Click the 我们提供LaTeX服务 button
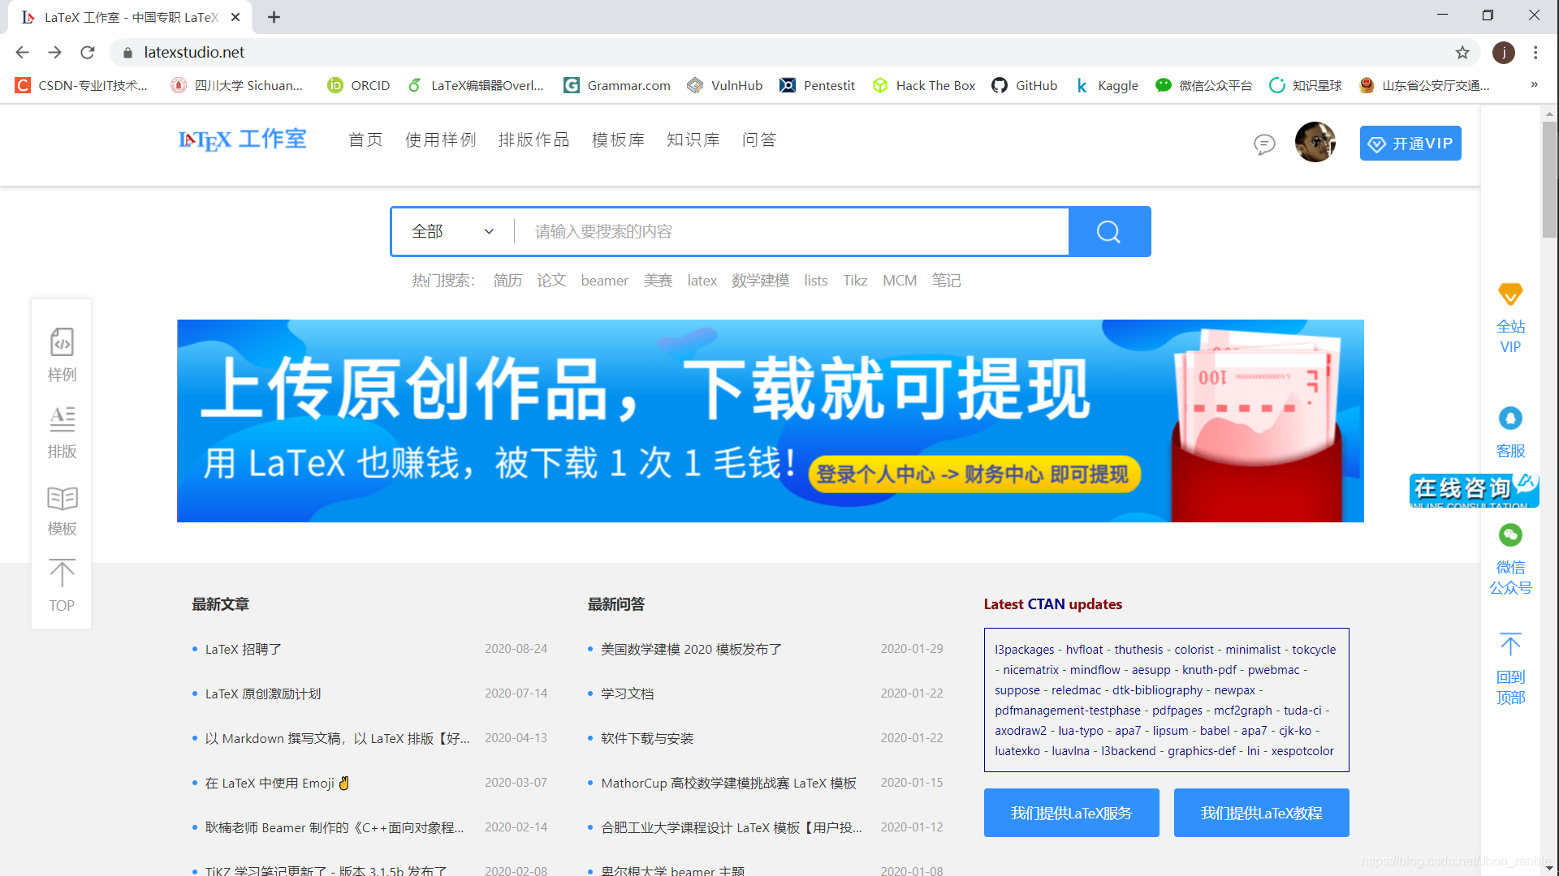The height and width of the screenshot is (876, 1559). point(1071,813)
